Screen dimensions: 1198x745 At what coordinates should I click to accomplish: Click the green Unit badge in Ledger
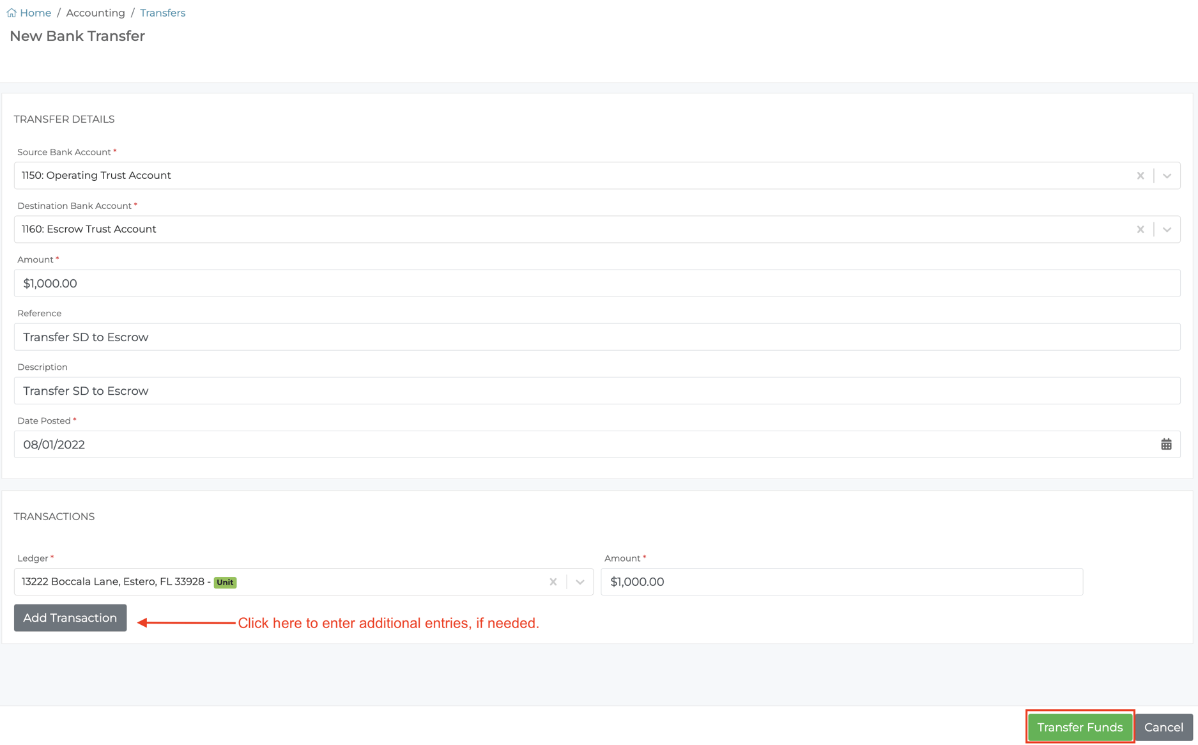click(x=225, y=582)
